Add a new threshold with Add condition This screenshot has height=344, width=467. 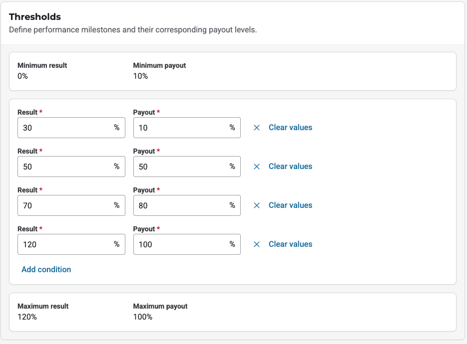(x=46, y=269)
